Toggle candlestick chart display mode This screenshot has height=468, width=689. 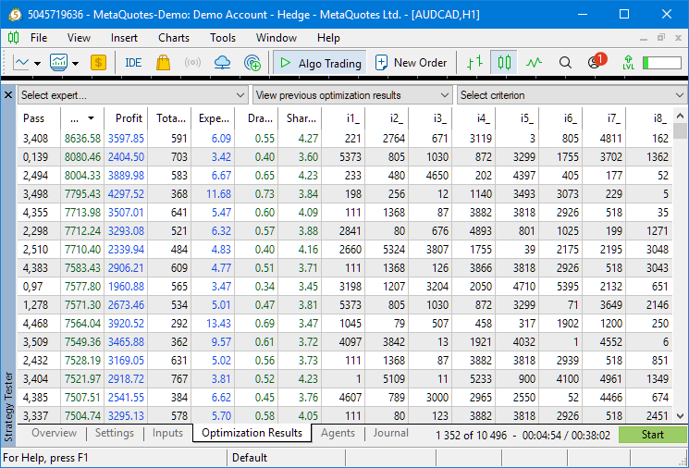(x=504, y=63)
